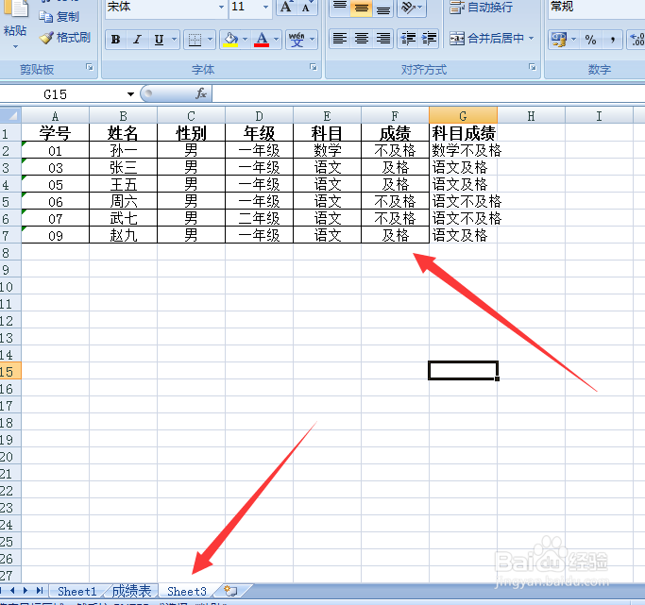Open the phonetic guide dropdown arrow

(x=312, y=40)
